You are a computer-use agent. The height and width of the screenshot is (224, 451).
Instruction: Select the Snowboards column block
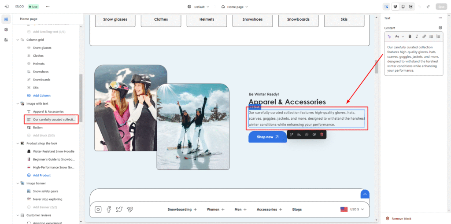[x=41, y=80]
